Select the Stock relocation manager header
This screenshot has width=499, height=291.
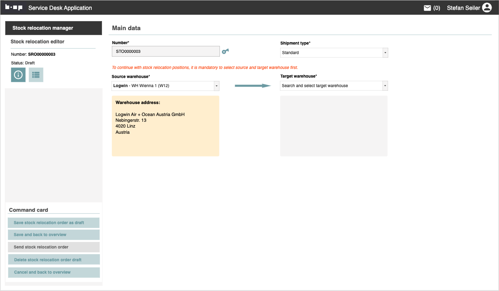click(x=53, y=28)
